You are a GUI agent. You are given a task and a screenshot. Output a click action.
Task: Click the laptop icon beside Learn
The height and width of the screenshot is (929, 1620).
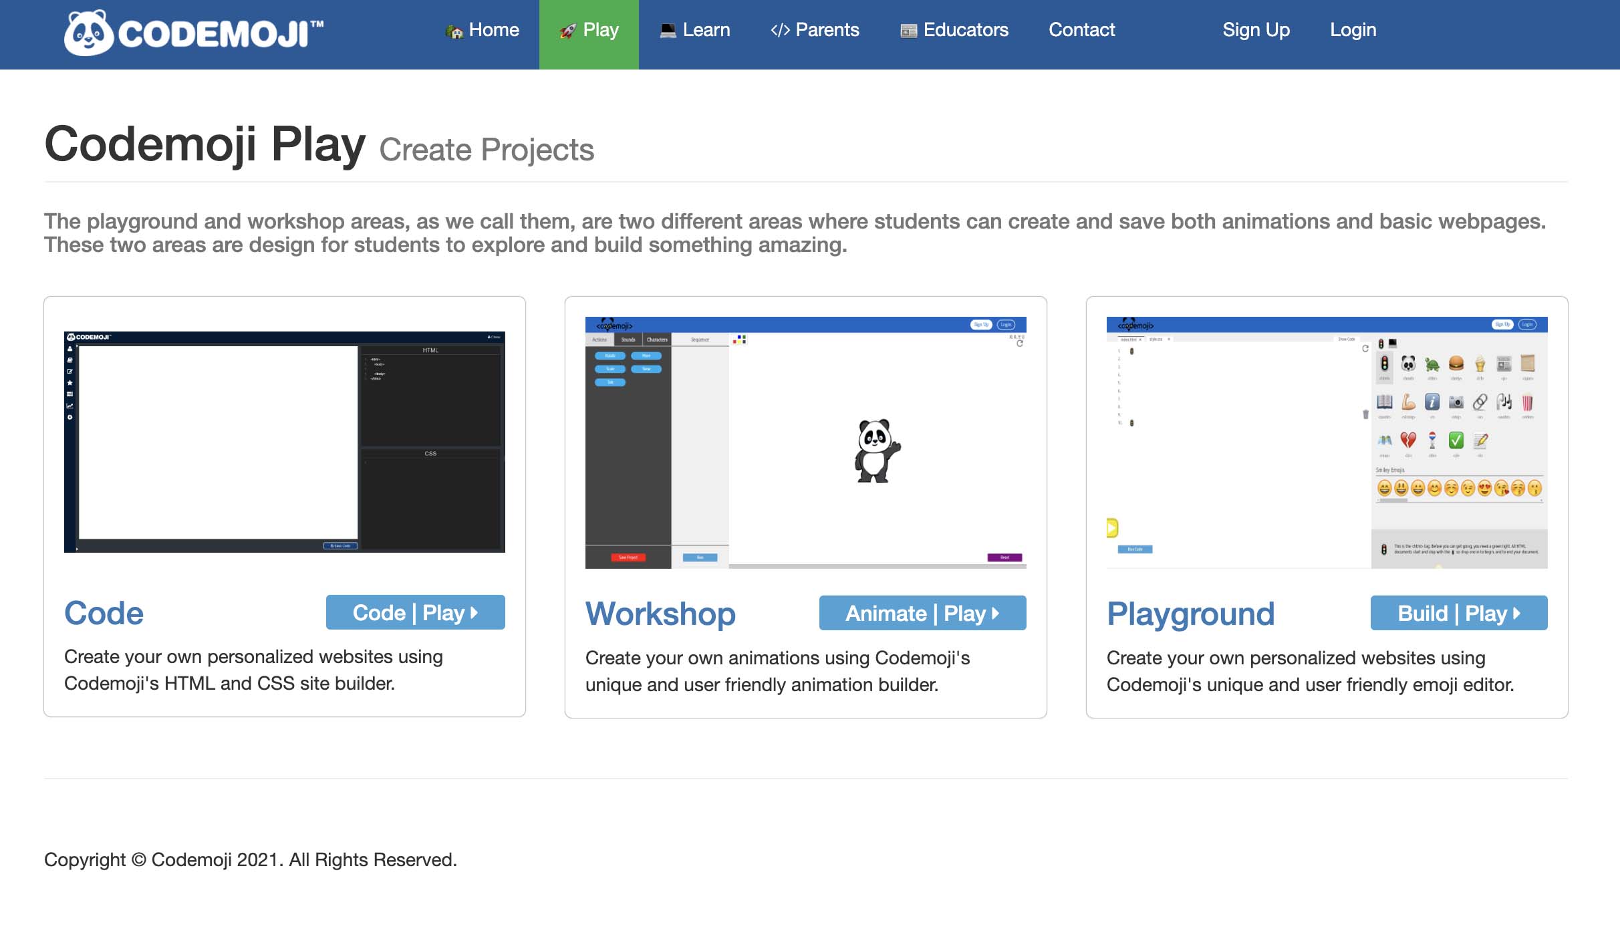(668, 31)
